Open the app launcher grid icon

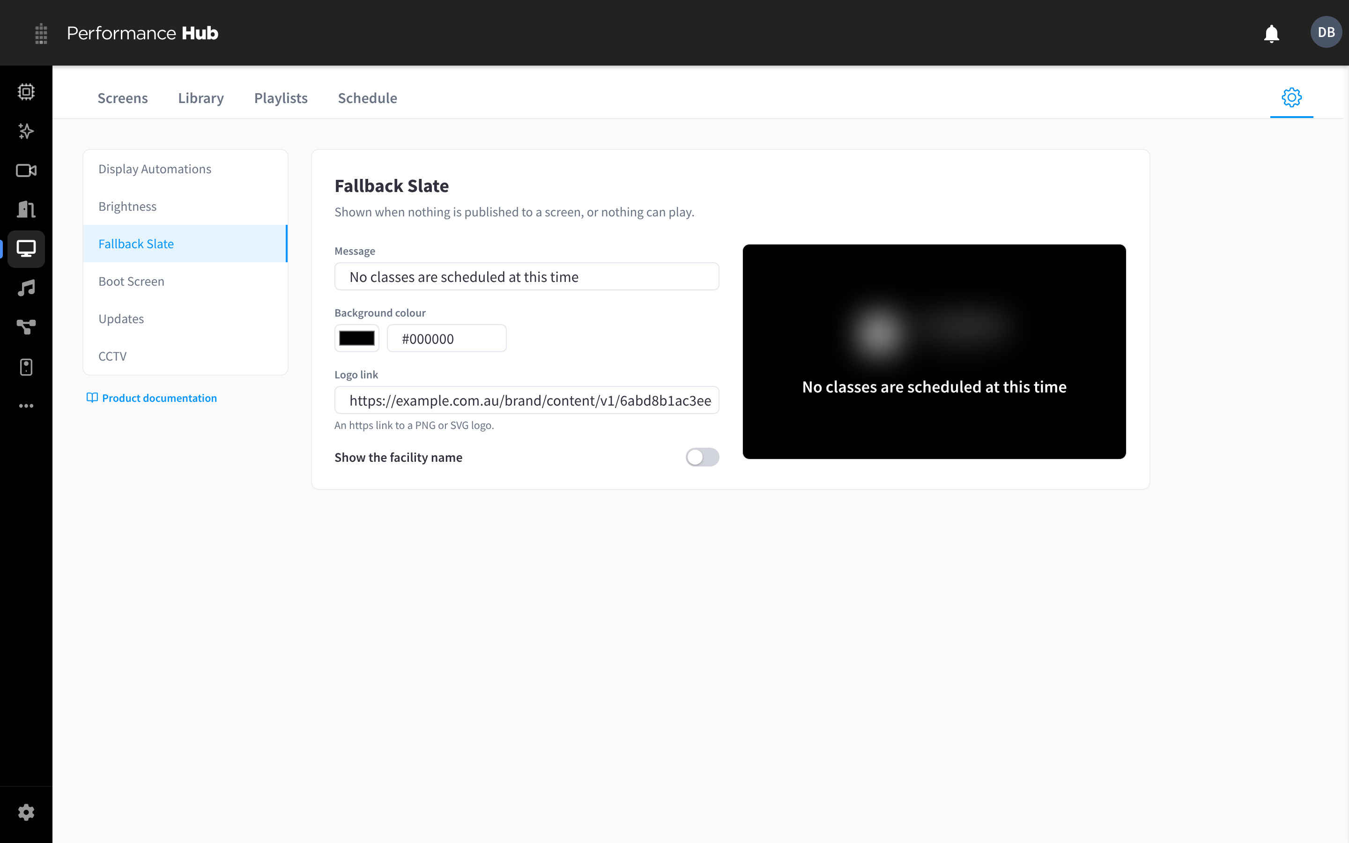click(41, 33)
